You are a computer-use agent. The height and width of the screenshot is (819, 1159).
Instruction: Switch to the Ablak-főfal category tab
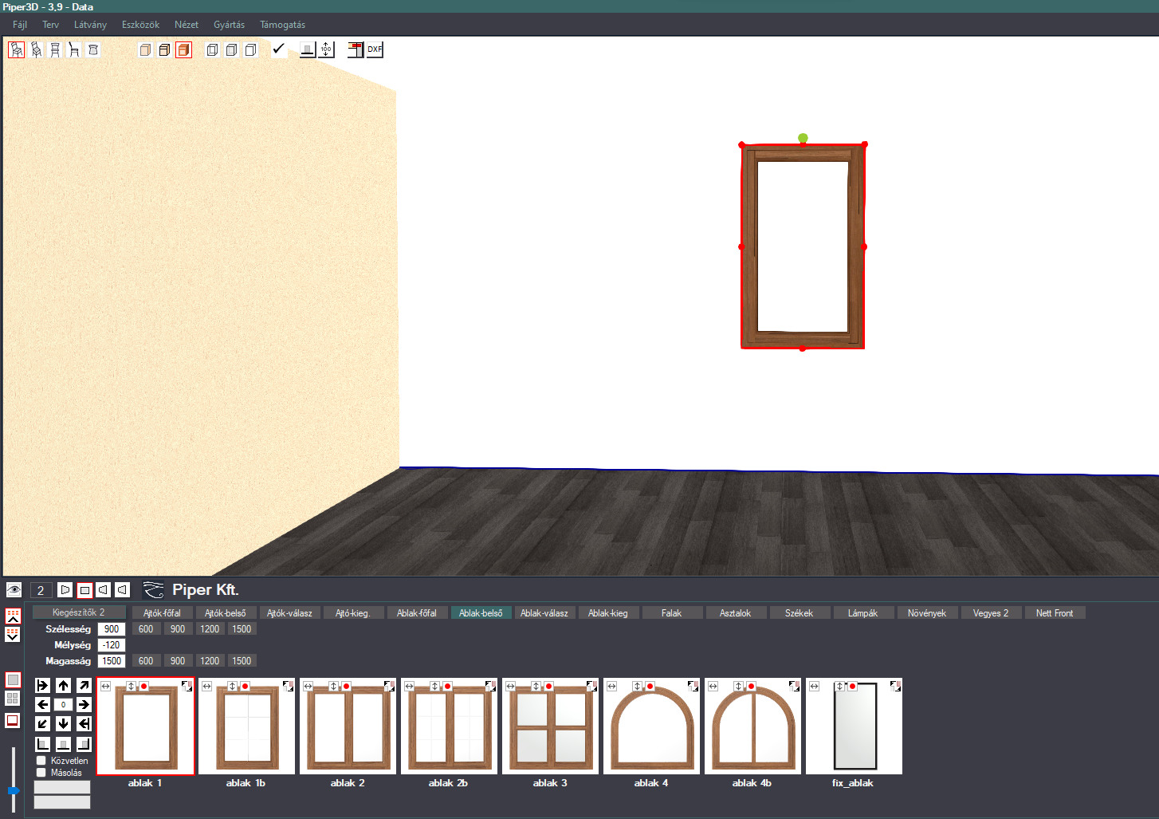pyautogui.click(x=417, y=613)
